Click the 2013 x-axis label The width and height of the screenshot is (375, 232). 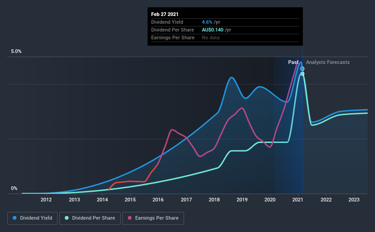tap(74, 200)
